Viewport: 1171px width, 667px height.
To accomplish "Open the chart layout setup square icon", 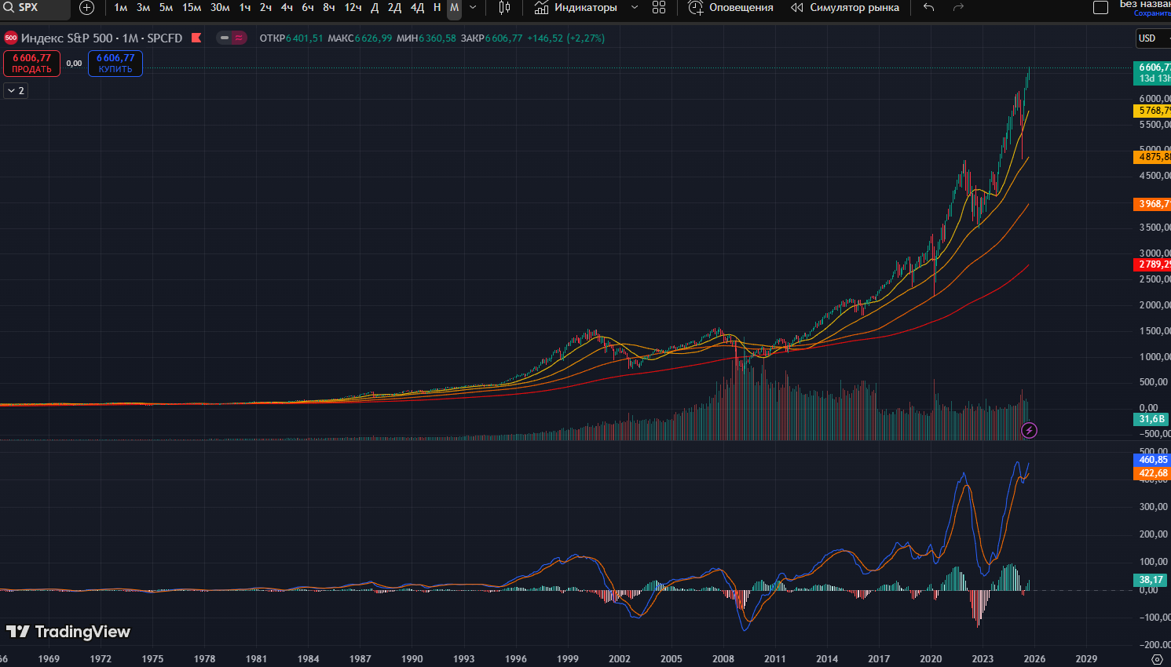I will coord(1101,8).
